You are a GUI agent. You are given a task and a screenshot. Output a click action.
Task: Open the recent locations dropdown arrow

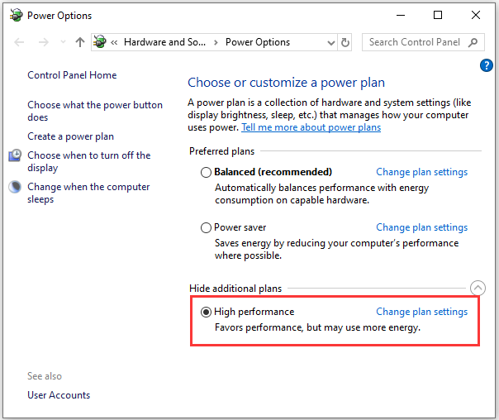pos(63,42)
